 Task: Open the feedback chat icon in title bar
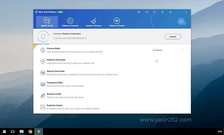(147, 12)
